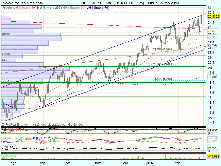The image size is (221, 166).
Task: Click the current price tag 25,1300
Action: click(213, 16)
